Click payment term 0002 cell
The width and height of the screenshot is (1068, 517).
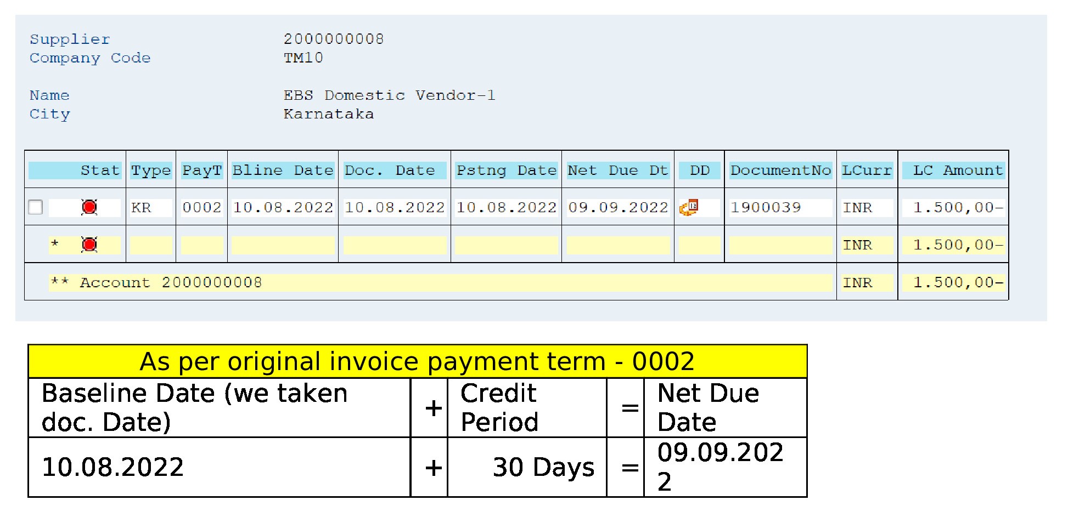pyautogui.click(x=201, y=208)
